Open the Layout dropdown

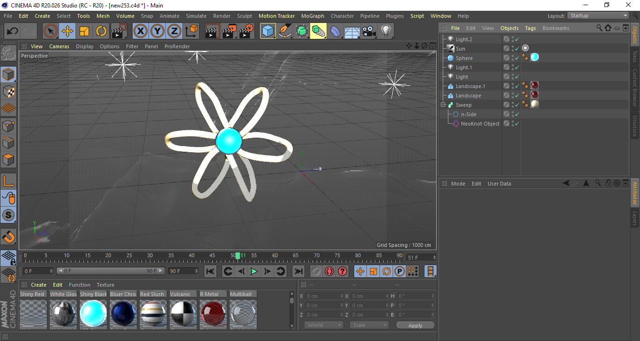pos(598,15)
